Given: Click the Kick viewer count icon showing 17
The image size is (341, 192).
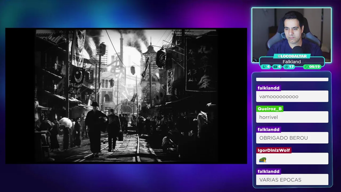Looking at the screenshot, I should [x=286, y=67].
